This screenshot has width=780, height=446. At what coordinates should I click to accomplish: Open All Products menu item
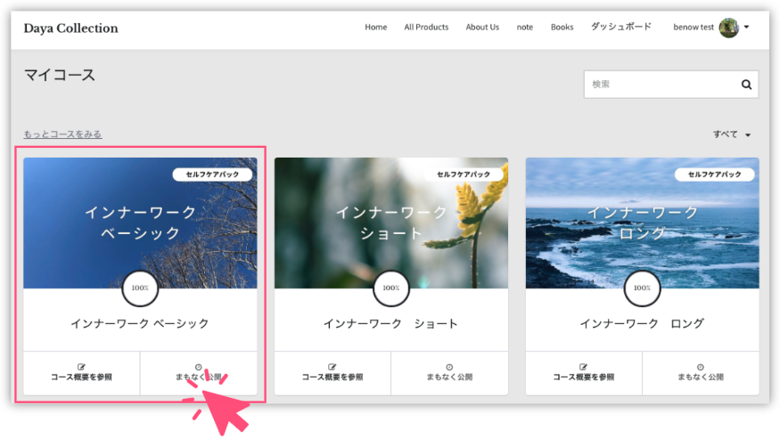(x=426, y=28)
